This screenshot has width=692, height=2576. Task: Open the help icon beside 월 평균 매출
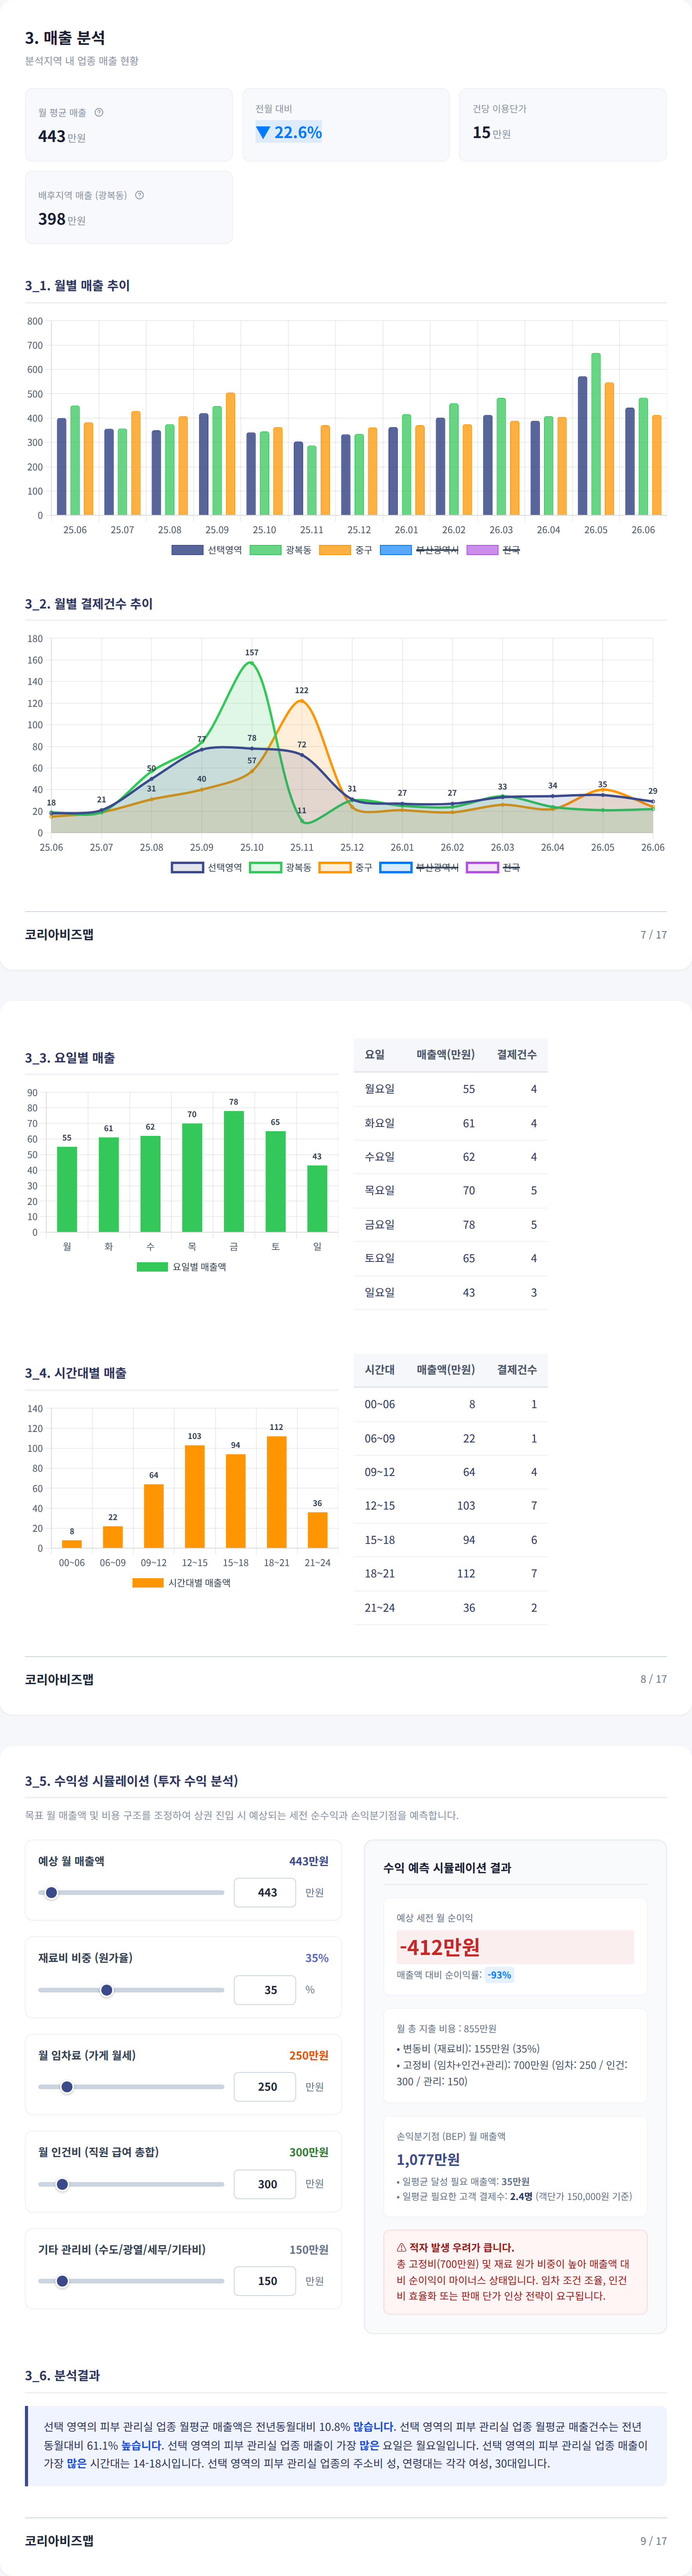(x=99, y=112)
